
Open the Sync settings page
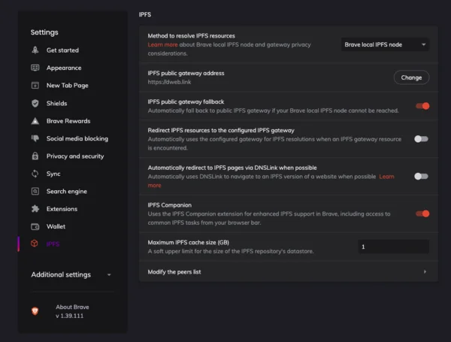(x=53, y=174)
